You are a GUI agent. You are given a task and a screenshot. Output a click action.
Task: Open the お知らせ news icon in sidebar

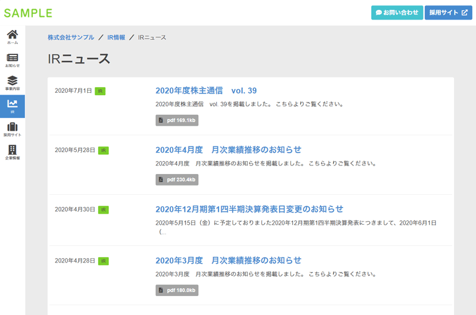click(x=12, y=60)
